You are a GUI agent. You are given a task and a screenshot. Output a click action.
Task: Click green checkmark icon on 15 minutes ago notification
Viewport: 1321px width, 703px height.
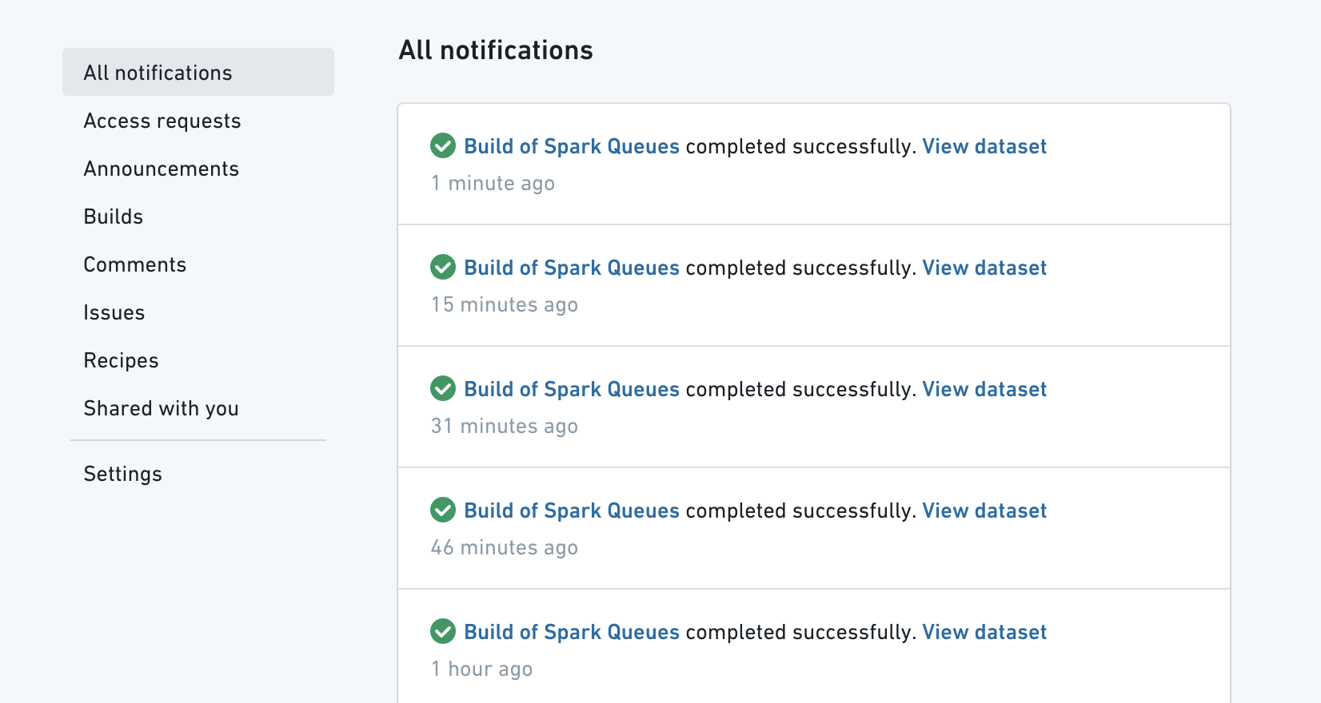click(x=443, y=267)
